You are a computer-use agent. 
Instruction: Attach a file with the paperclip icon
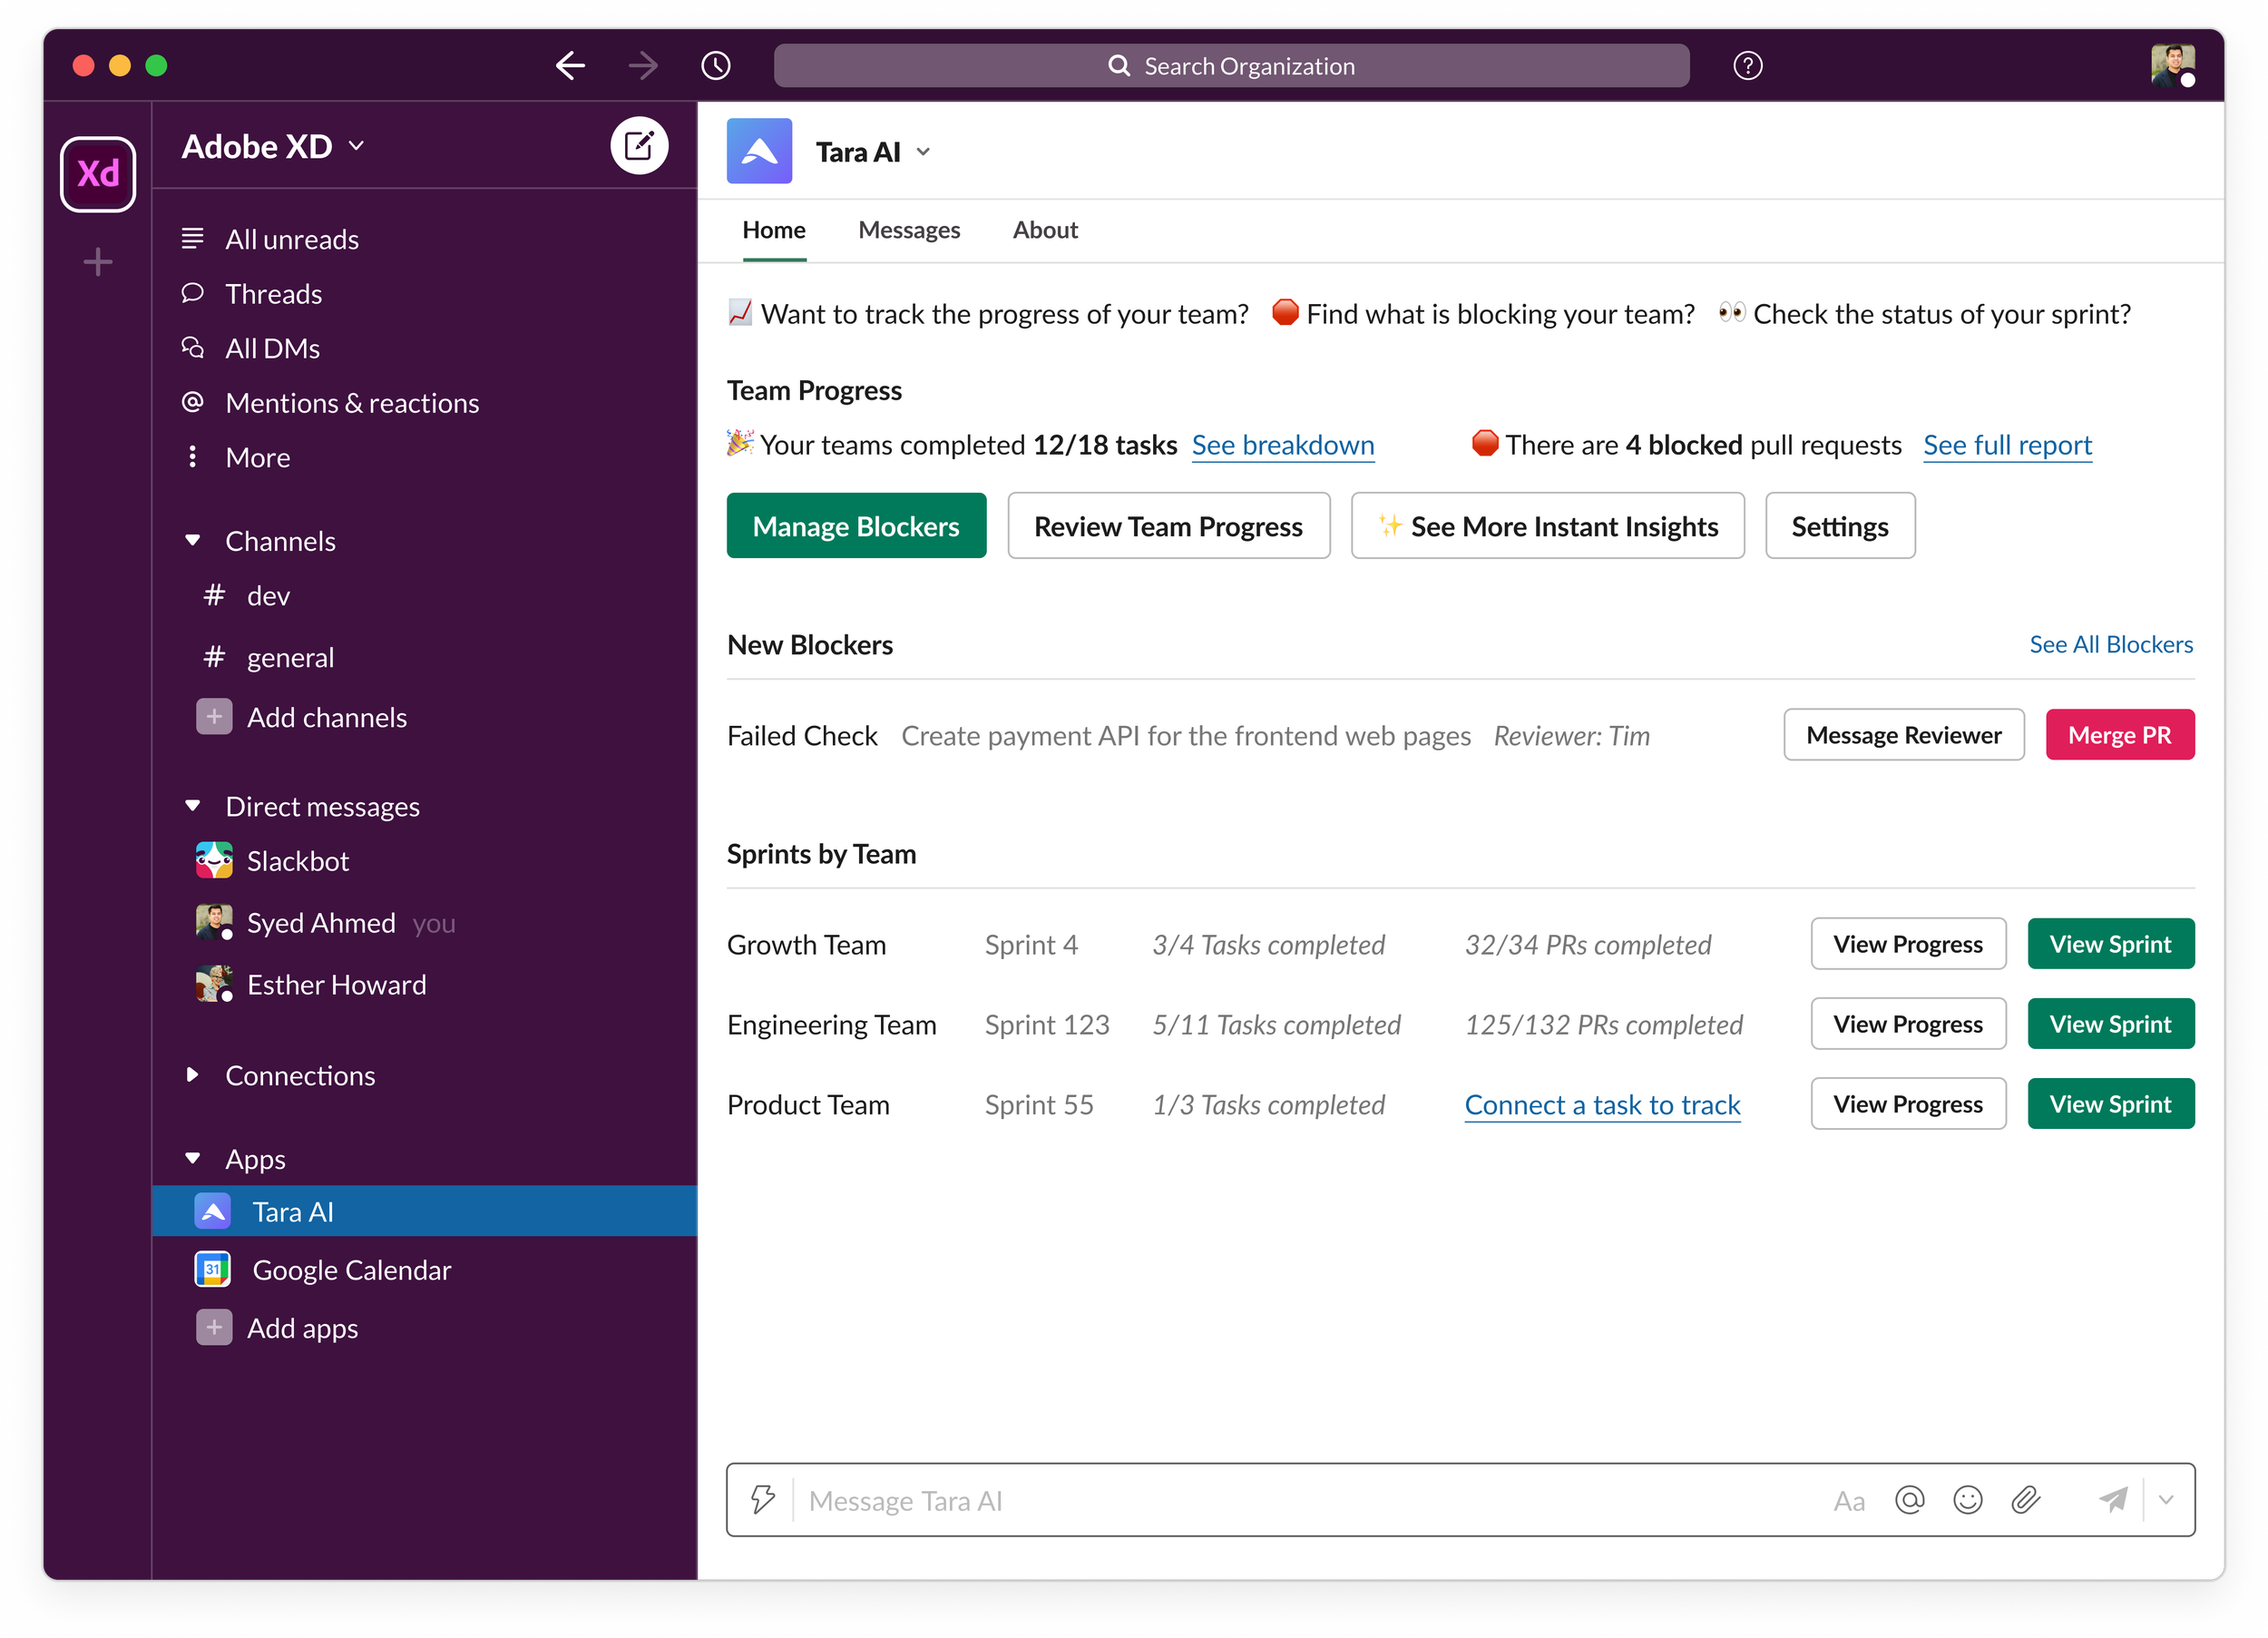point(2025,1500)
